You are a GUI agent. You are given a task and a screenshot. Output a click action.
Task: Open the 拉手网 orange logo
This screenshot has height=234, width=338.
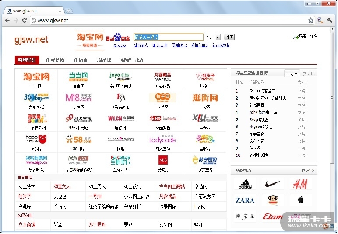pyautogui.click(x=163, y=97)
